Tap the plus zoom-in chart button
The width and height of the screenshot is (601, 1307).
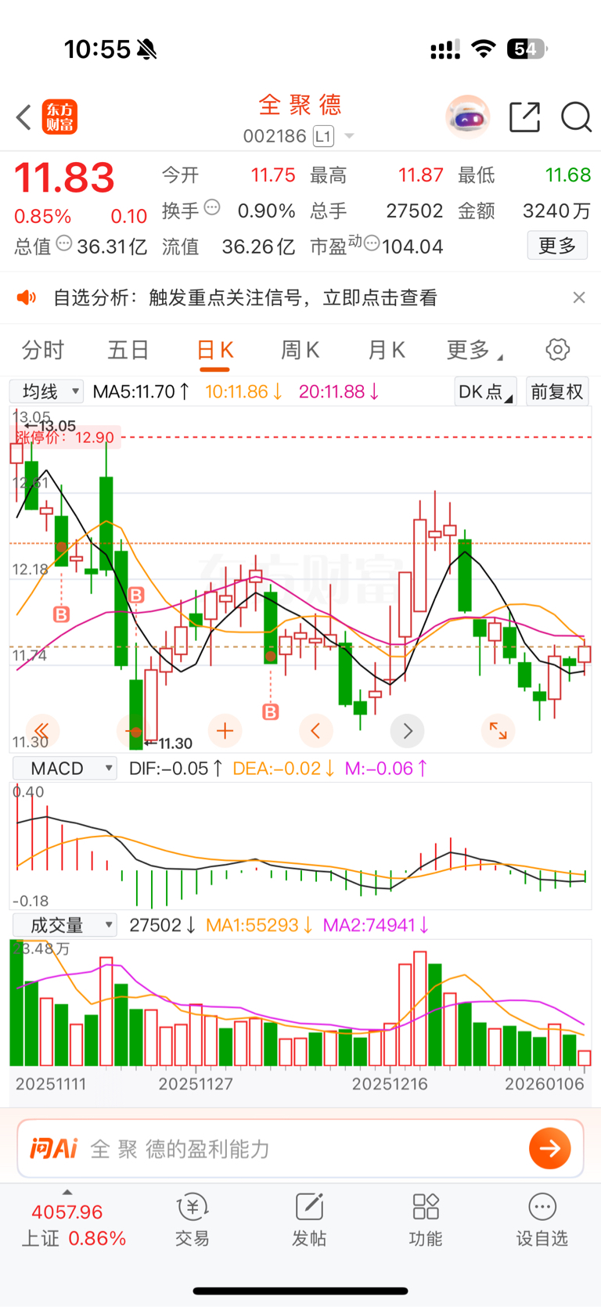(x=225, y=731)
